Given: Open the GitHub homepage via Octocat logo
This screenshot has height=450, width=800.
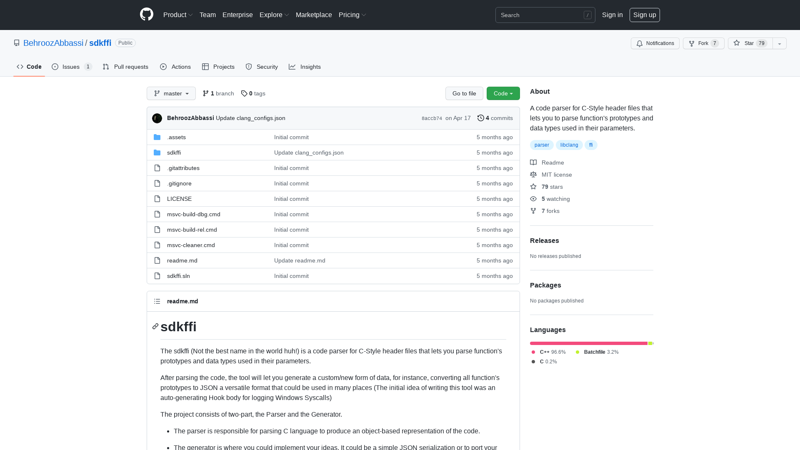Looking at the screenshot, I should point(147,15).
